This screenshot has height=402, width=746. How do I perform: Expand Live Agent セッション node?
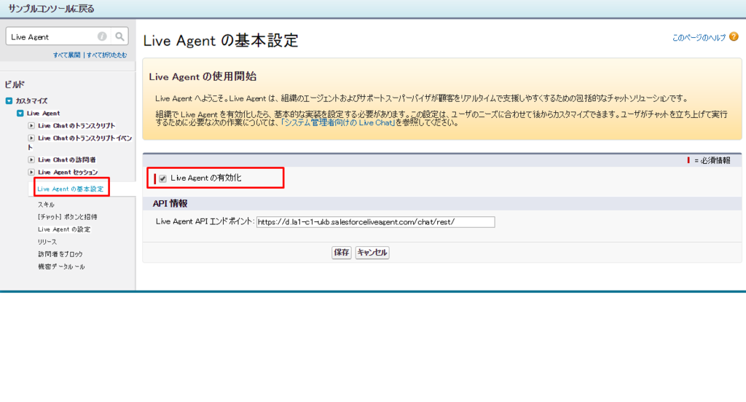click(x=31, y=172)
